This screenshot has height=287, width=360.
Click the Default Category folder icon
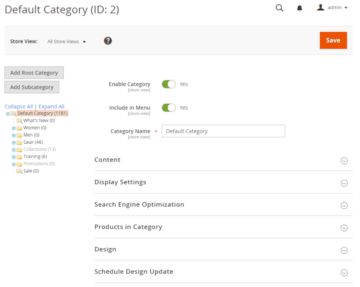tap(14, 113)
